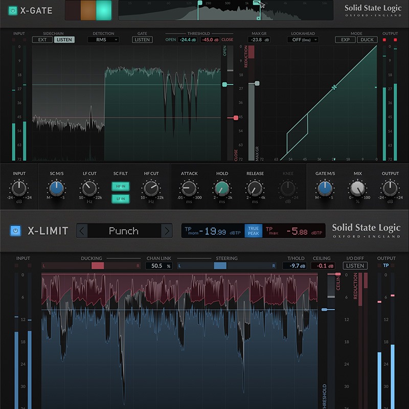Click the Solid State Logic logo in X-LIMIT
Viewport: 409px width, 409px height.
[366, 231]
